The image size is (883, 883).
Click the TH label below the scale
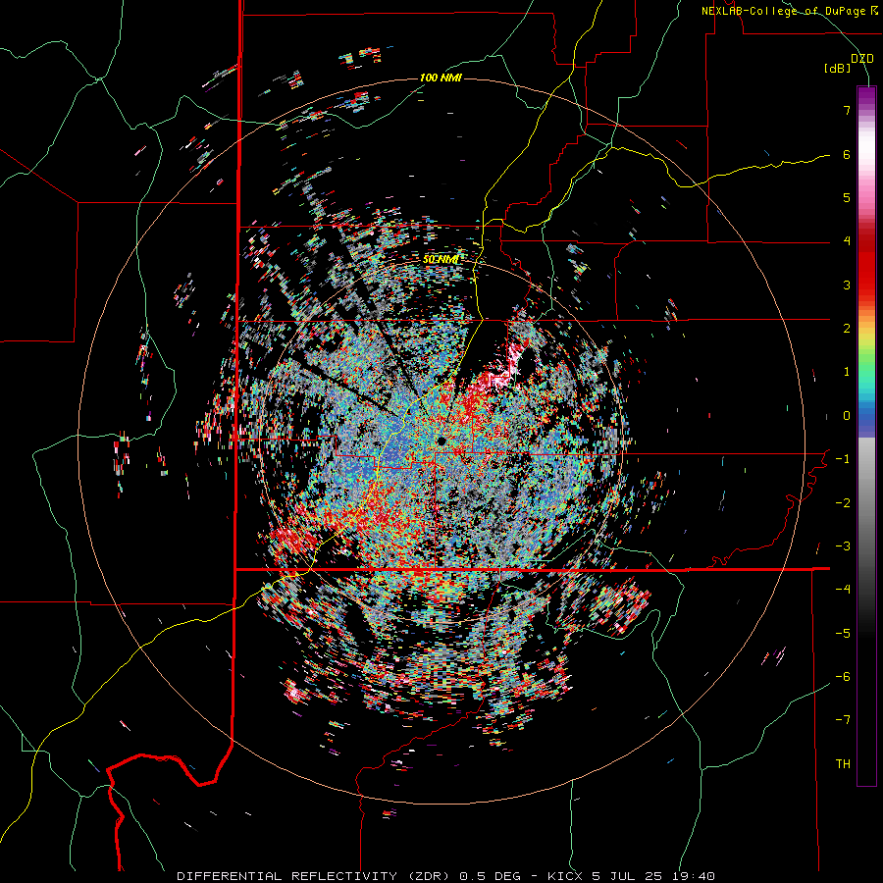pos(843,764)
